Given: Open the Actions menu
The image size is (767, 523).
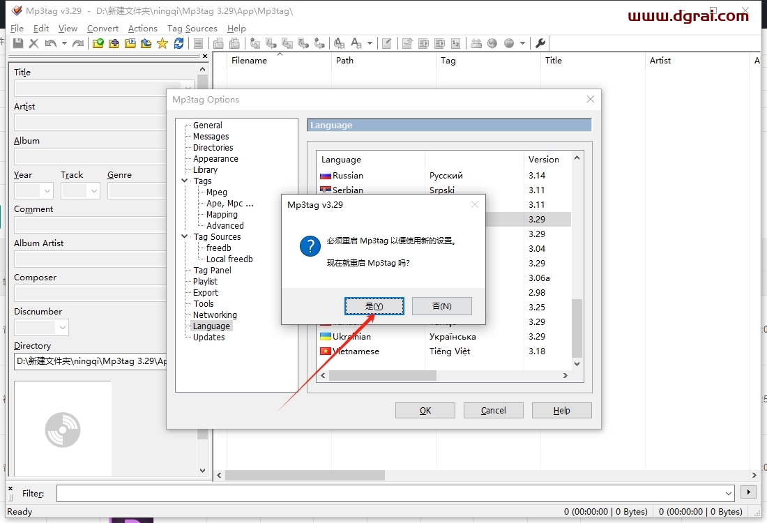Looking at the screenshot, I should 143,29.
